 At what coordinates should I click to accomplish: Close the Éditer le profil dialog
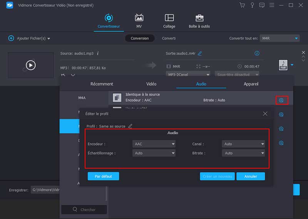point(265,114)
